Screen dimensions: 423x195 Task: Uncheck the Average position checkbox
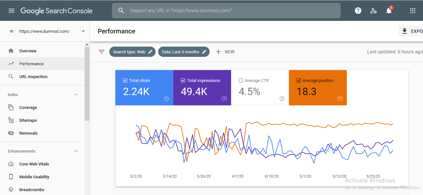coord(299,81)
